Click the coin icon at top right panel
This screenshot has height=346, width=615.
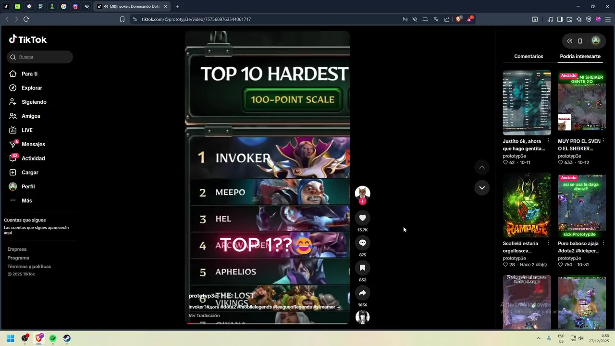570,41
